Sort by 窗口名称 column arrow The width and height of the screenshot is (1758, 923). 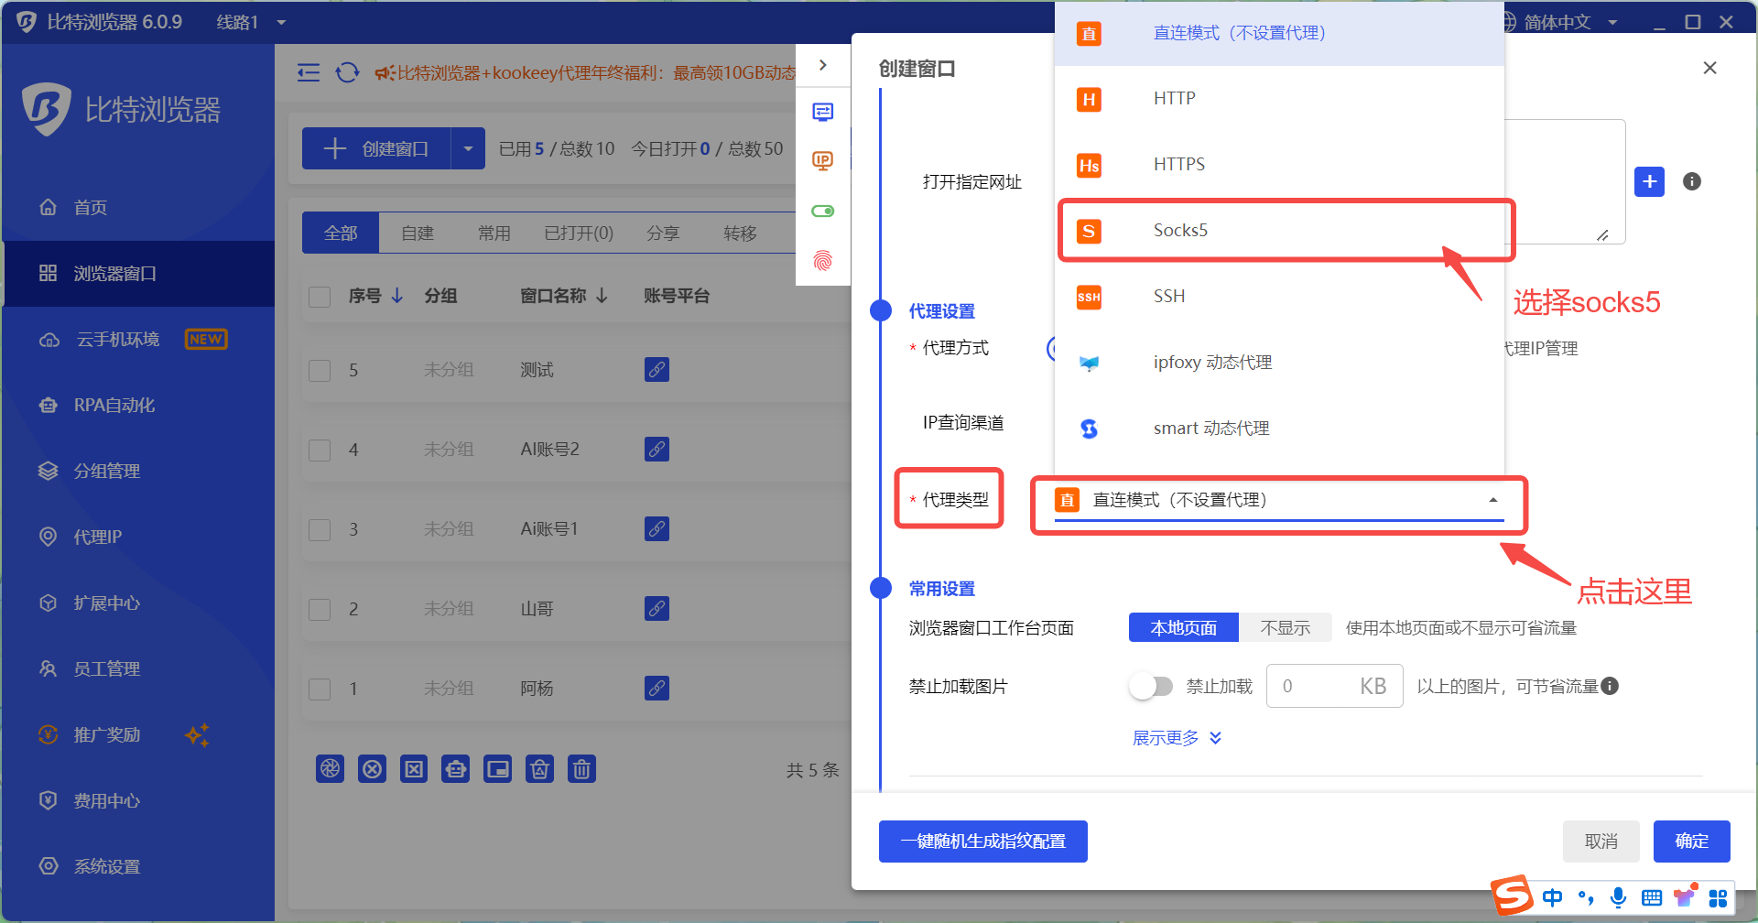[602, 296]
